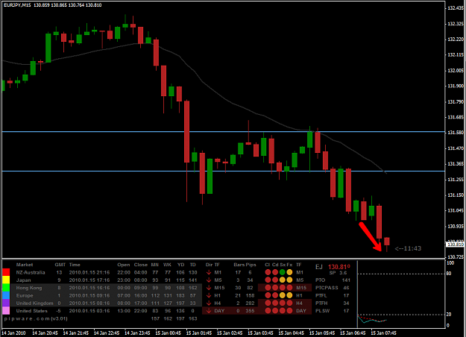Click the yellow Japan color swatch
Screen dimensions: 466x337
6,280
